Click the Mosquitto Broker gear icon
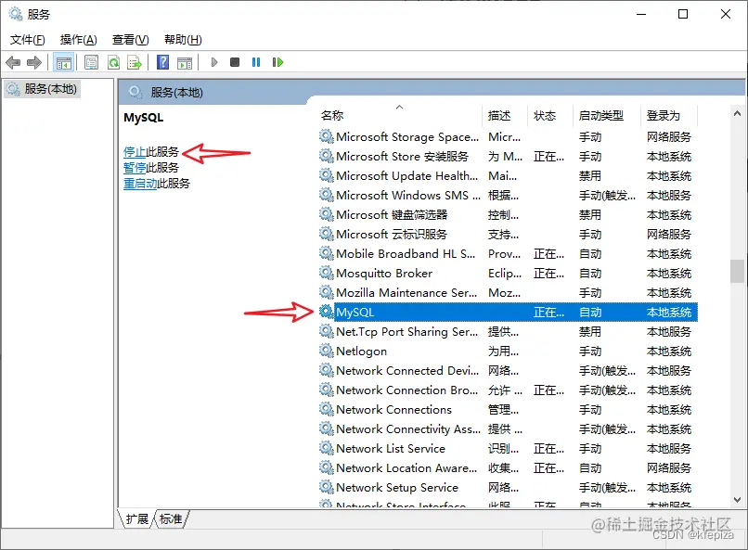The height and width of the screenshot is (550, 748). click(x=326, y=273)
